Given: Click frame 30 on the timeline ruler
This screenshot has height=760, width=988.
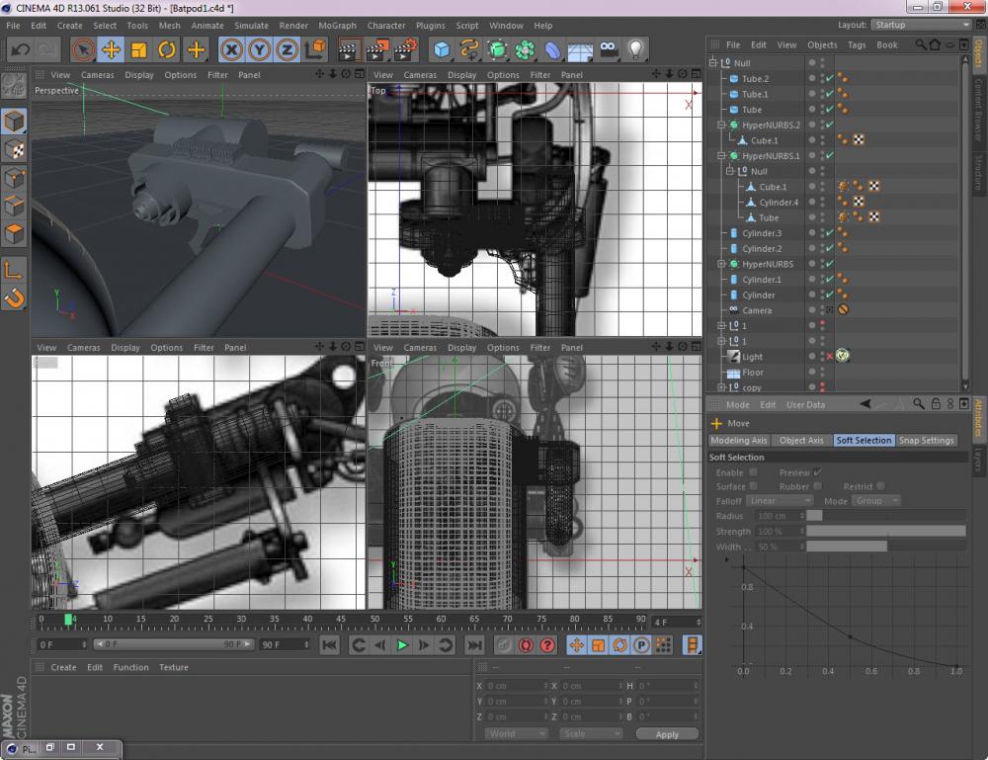Looking at the screenshot, I should click(241, 620).
